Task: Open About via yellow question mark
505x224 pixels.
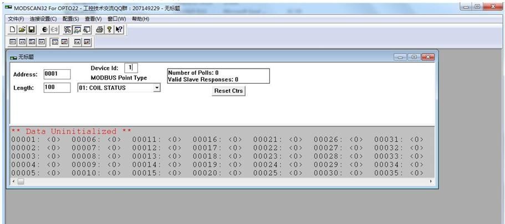Action: [x=109, y=29]
